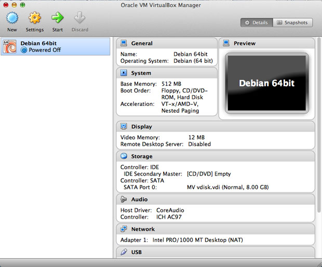Image resolution: width=322 pixels, height=267 pixels.
Task: Click audio Controller value ICH AC97
Action: coord(169,217)
